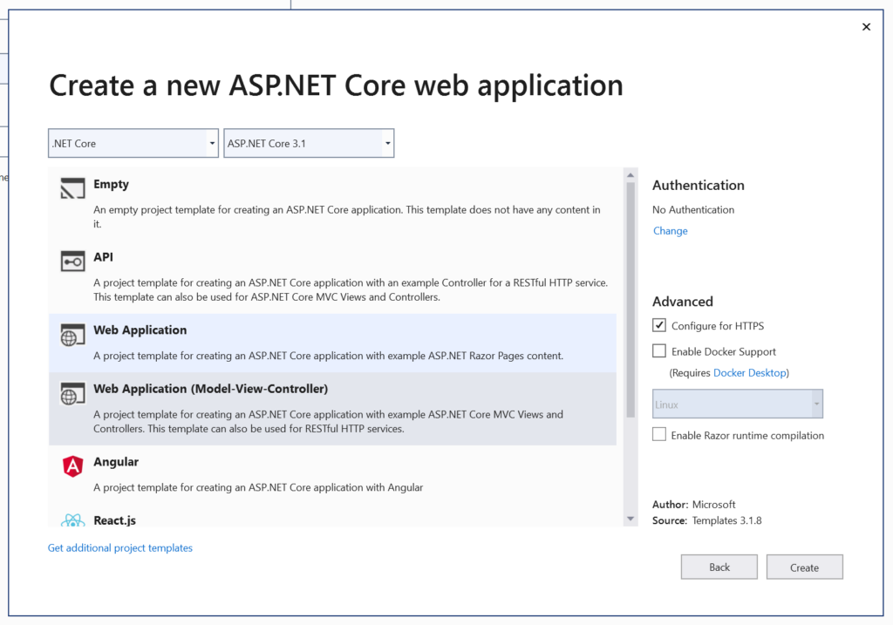Click Change authentication link
The width and height of the screenshot is (893, 625).
(x=671, y=231)
